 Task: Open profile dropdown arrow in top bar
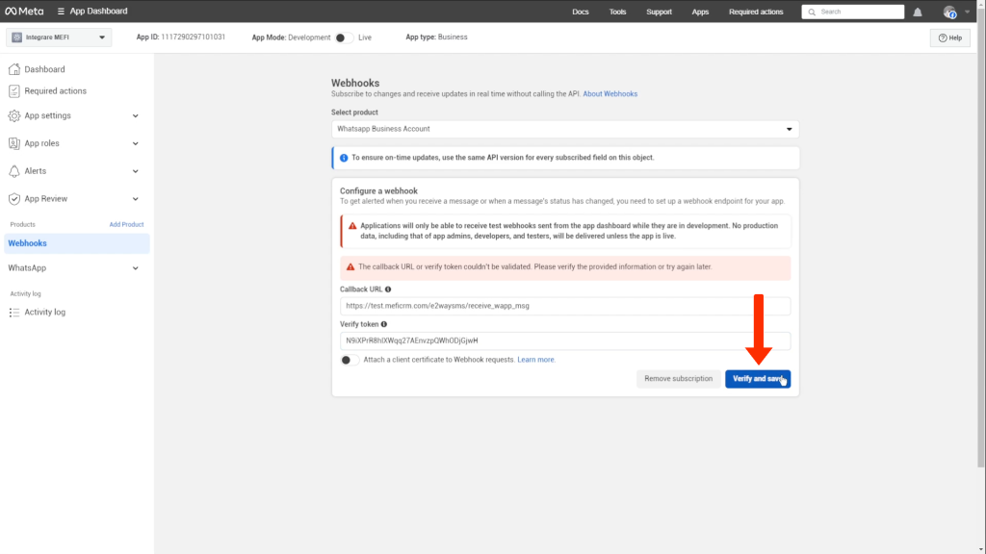click(x=967, y=12)
